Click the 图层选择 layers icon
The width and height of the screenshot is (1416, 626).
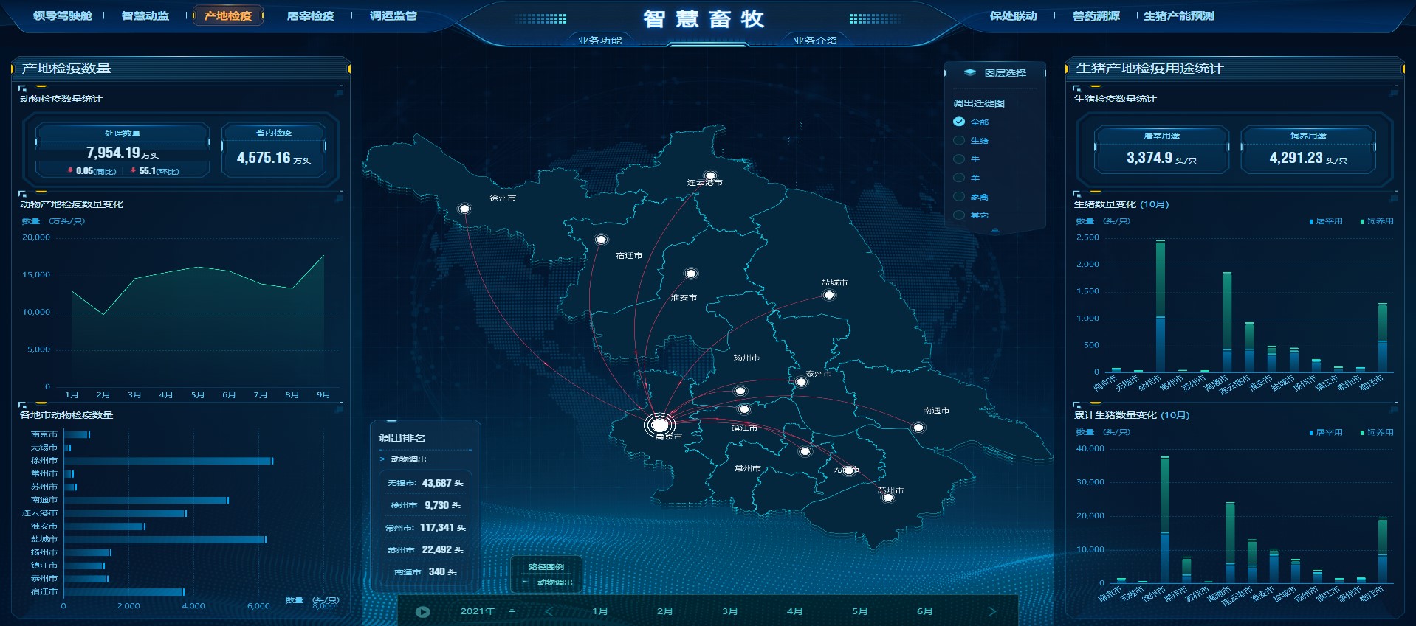[x=970, y=72]
